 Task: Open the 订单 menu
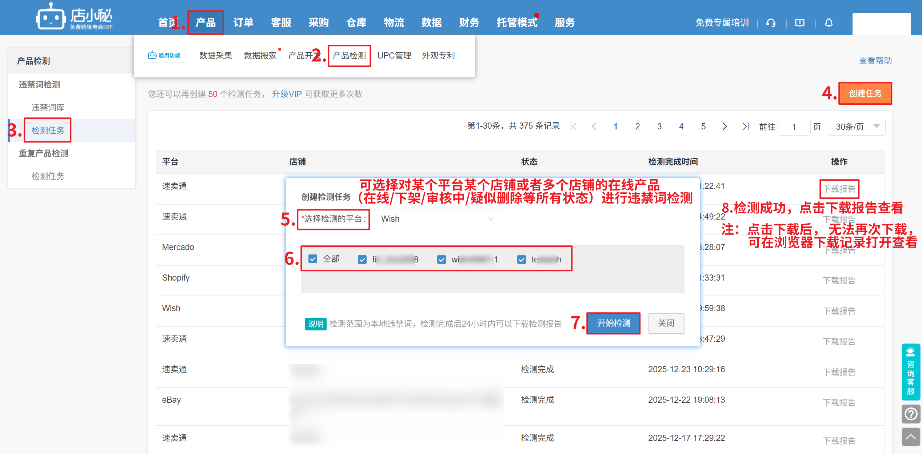tap(243, 23)
